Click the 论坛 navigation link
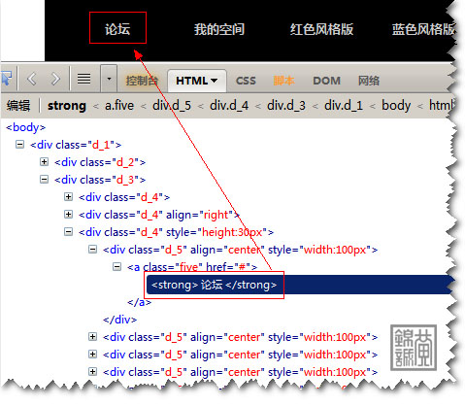 pos(117,28)
